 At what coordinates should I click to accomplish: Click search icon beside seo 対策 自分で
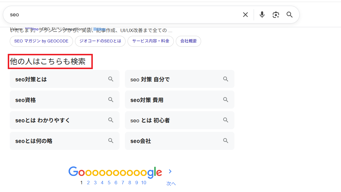(x=226, y=79)
